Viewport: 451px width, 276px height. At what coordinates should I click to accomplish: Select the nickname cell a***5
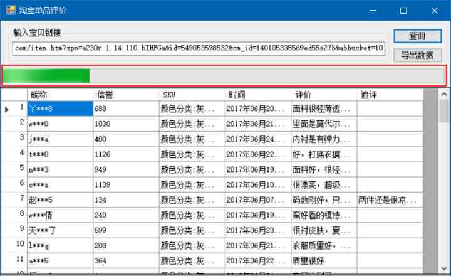[x=60, y=261]
